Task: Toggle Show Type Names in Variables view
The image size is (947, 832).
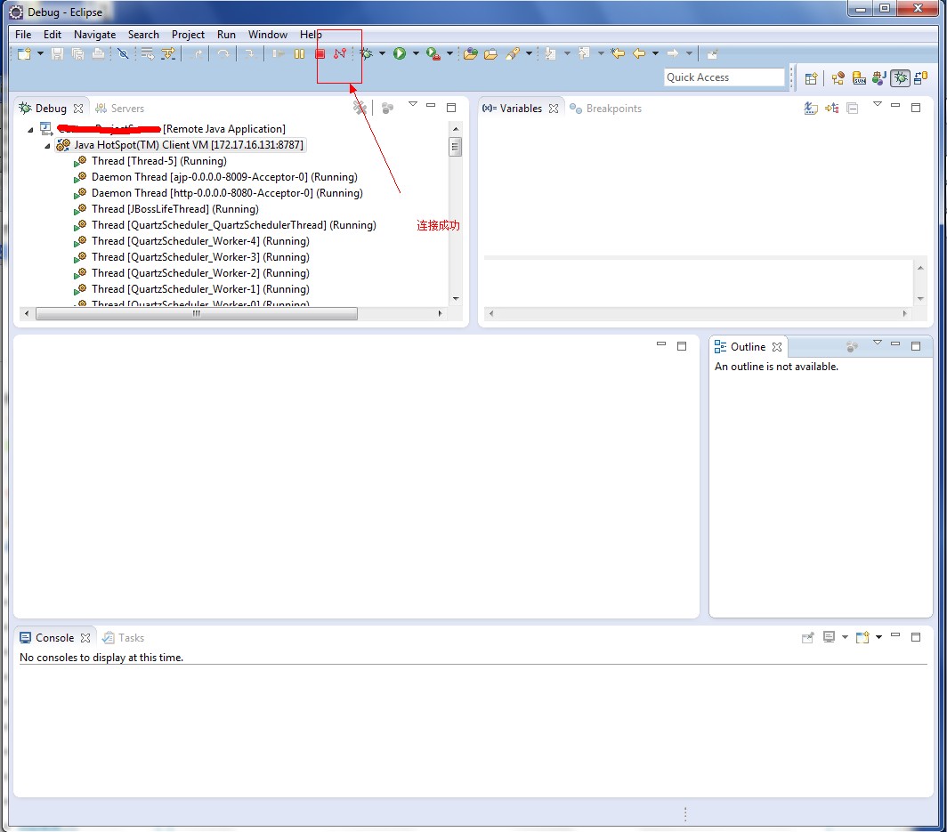Action: (x=811, y=109)
